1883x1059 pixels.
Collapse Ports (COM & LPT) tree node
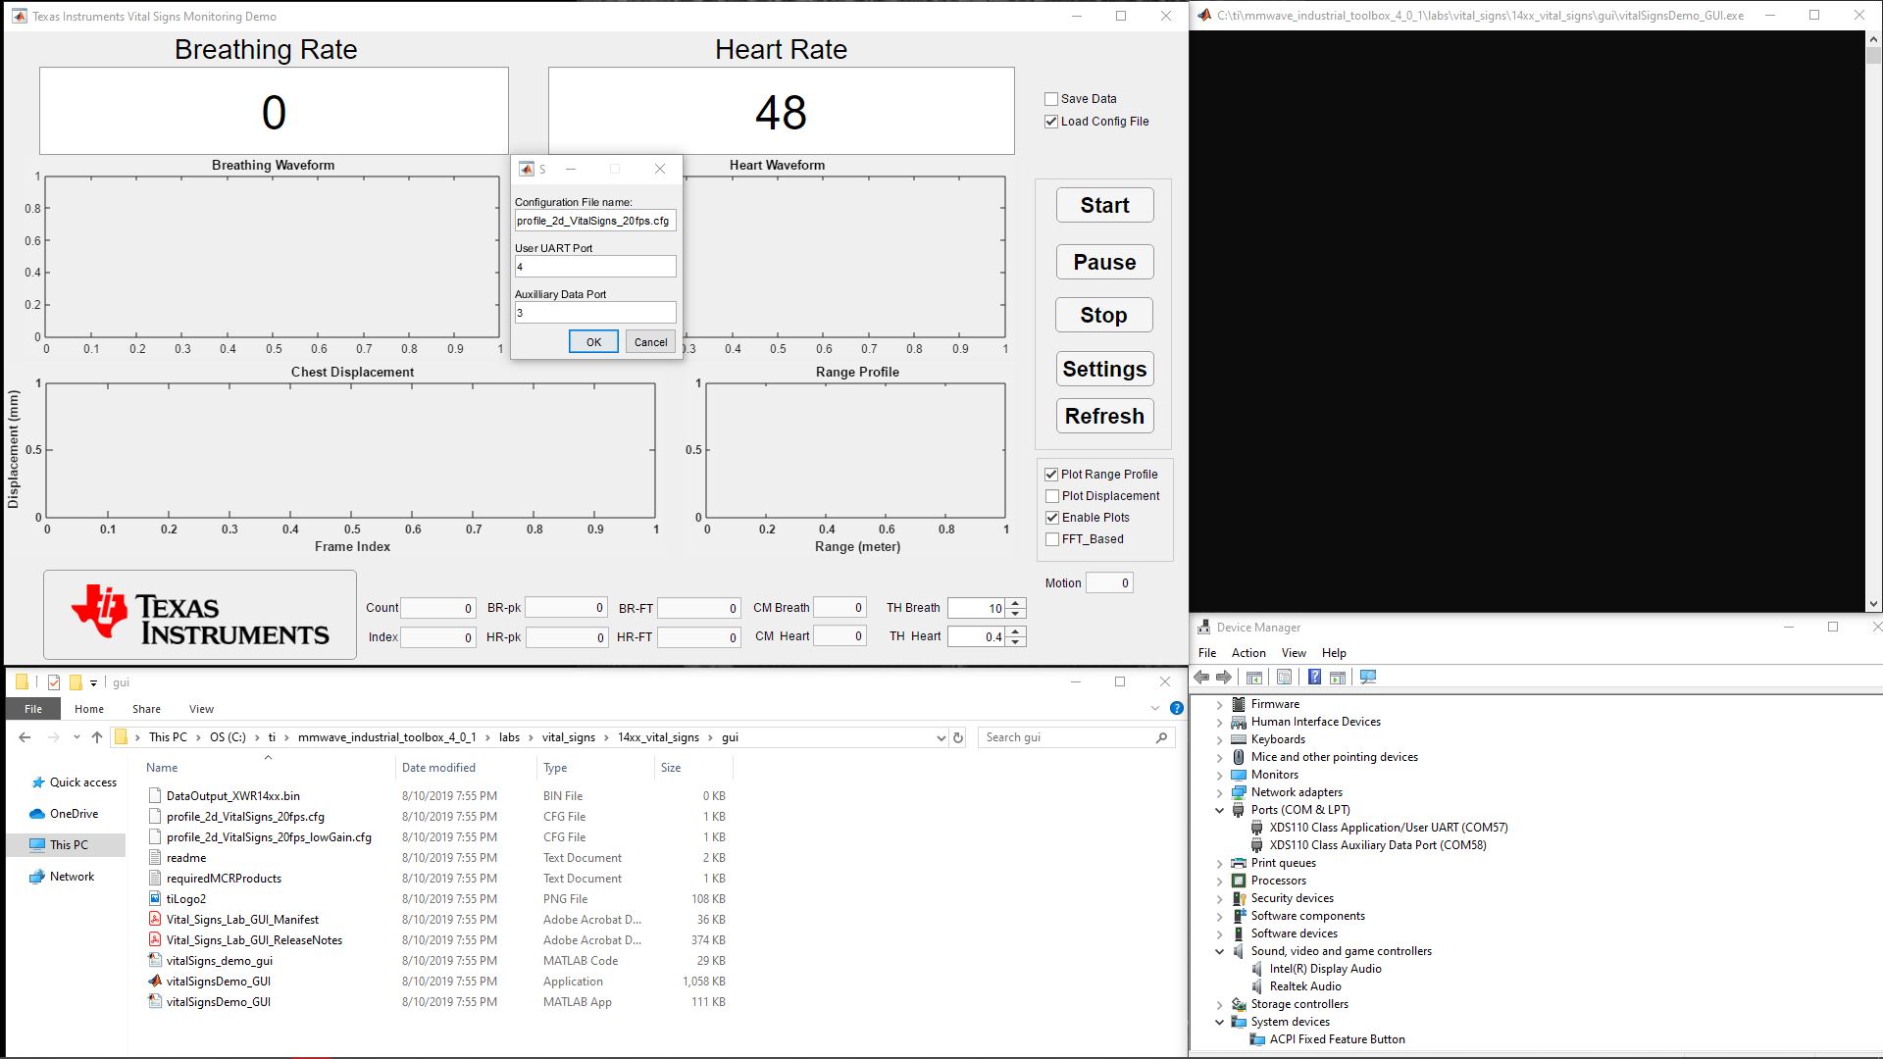click(1220, 810)
